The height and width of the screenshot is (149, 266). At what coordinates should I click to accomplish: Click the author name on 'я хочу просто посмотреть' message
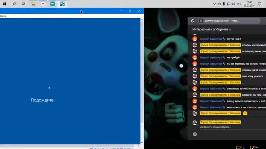(211, 101)
